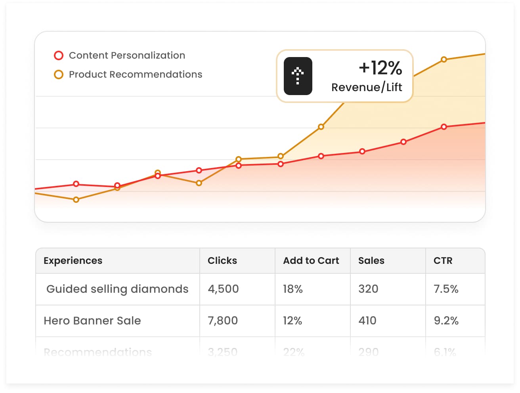Sort by the Add to Cart column header
This screenshot has width=520, height=393.
[311, 261]
